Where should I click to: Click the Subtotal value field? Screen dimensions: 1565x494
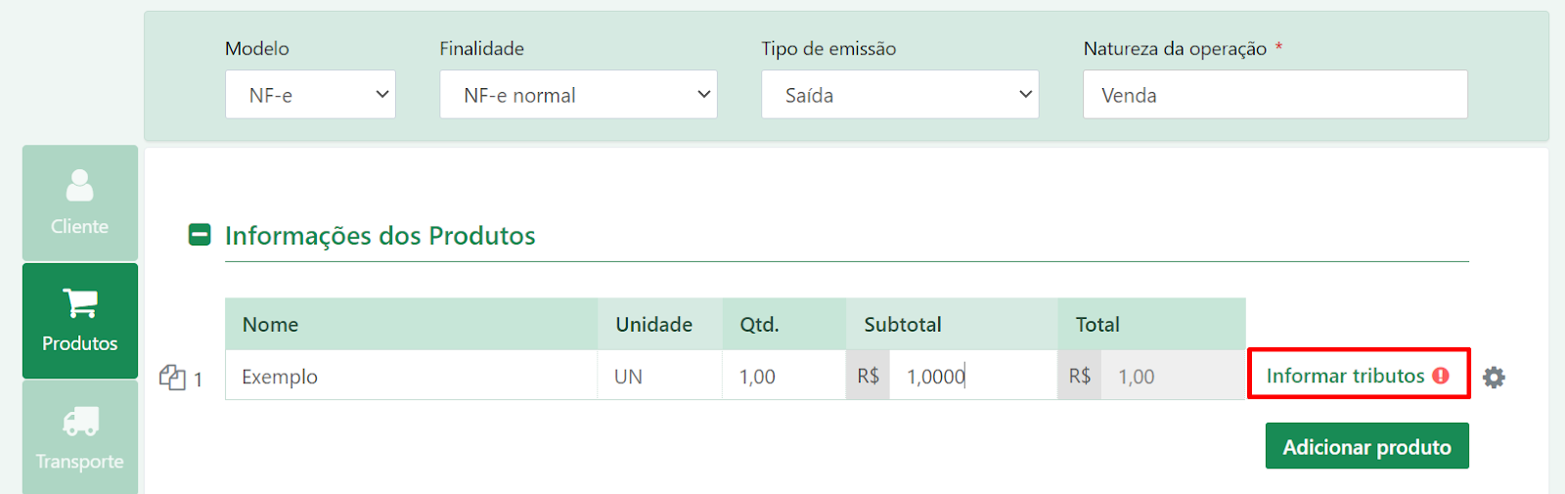(x=973, y=376)
